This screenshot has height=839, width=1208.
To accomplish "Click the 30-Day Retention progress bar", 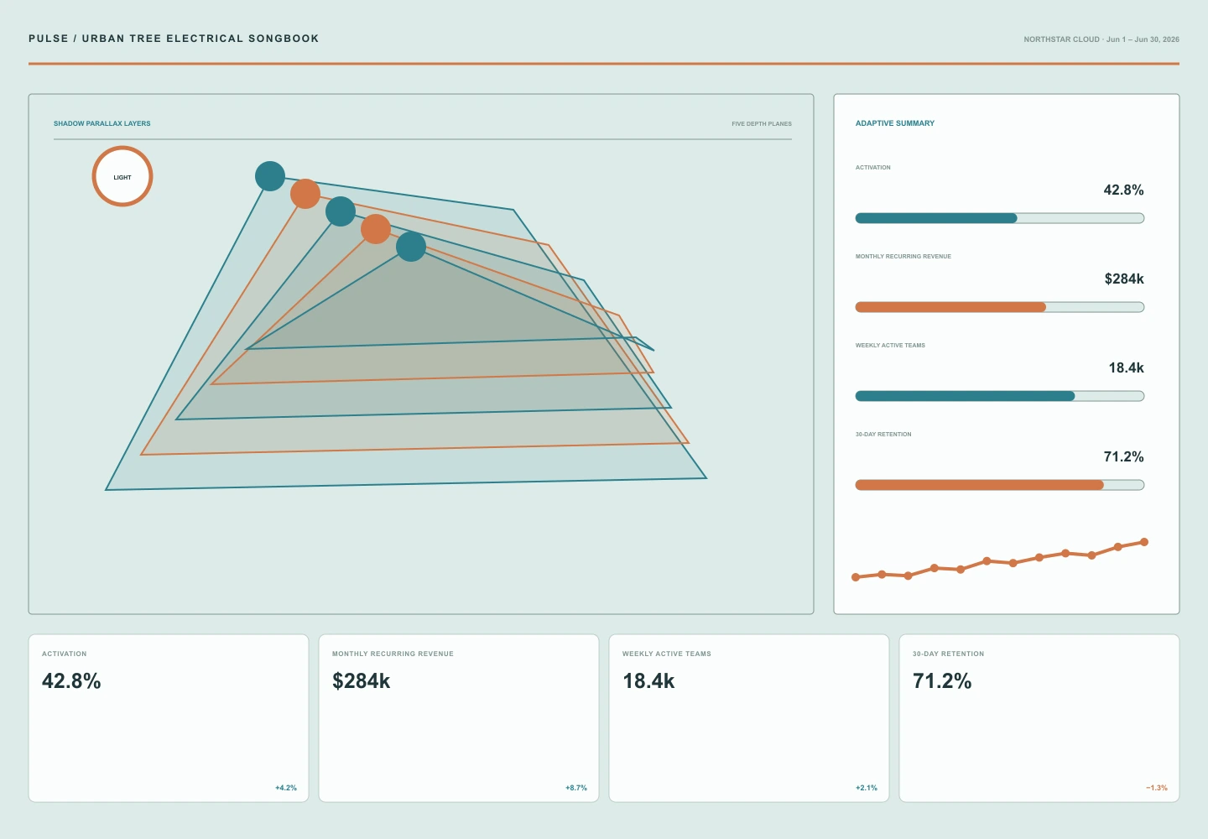I will tap(1000, 485).
